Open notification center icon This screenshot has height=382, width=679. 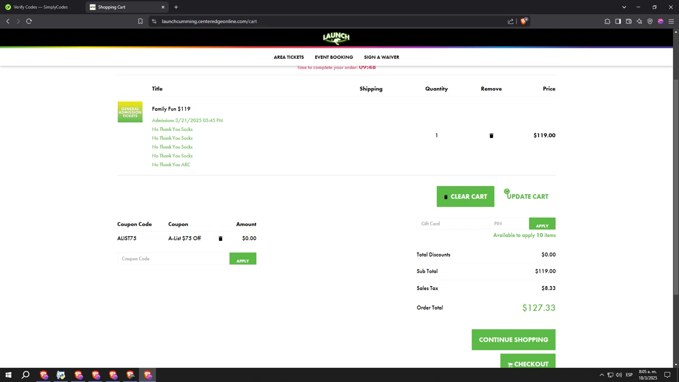coord(667,375)
